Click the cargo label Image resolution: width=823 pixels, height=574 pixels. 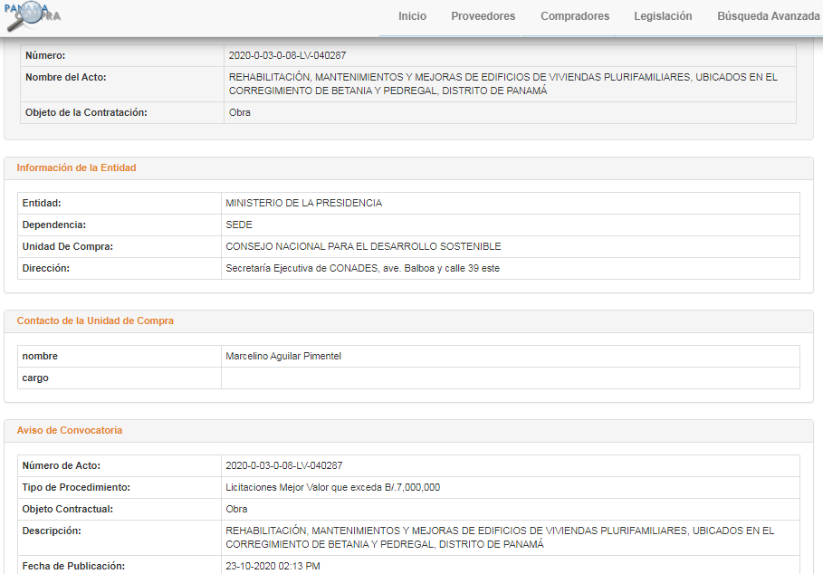tap(35, 378)
